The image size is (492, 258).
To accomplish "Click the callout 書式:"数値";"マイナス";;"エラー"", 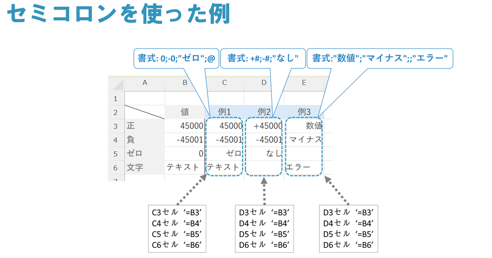I will tap(380, 59).
